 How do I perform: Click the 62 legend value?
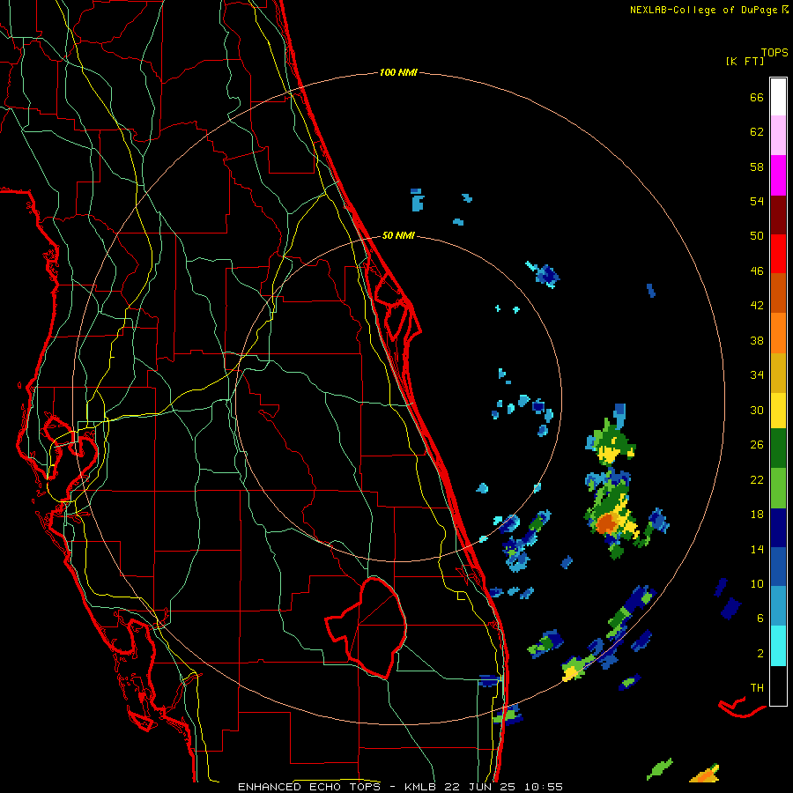click(x=757, y=132)
